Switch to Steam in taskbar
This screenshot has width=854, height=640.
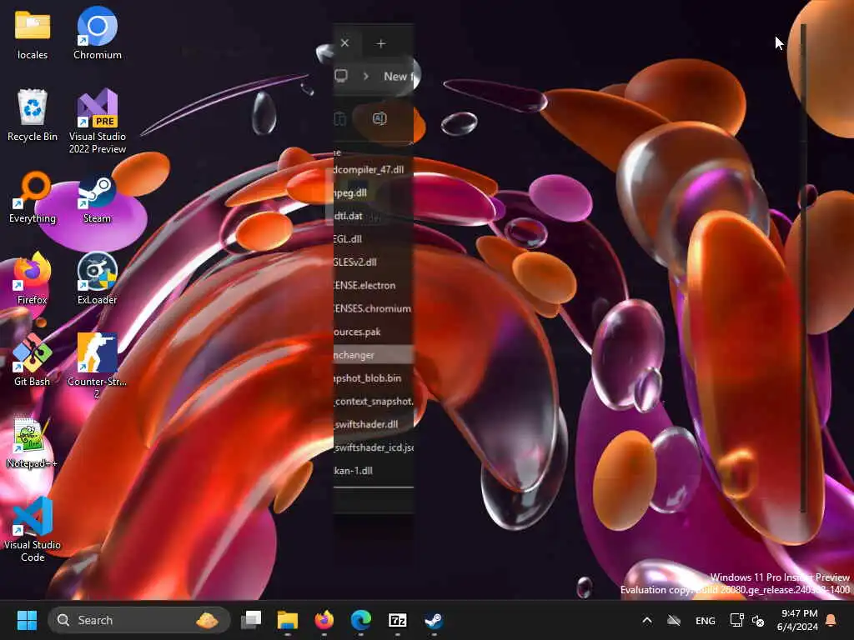[x=434, y=620]
